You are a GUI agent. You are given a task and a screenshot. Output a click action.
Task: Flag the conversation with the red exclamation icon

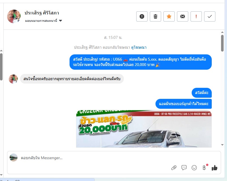(x=196, y=16)
